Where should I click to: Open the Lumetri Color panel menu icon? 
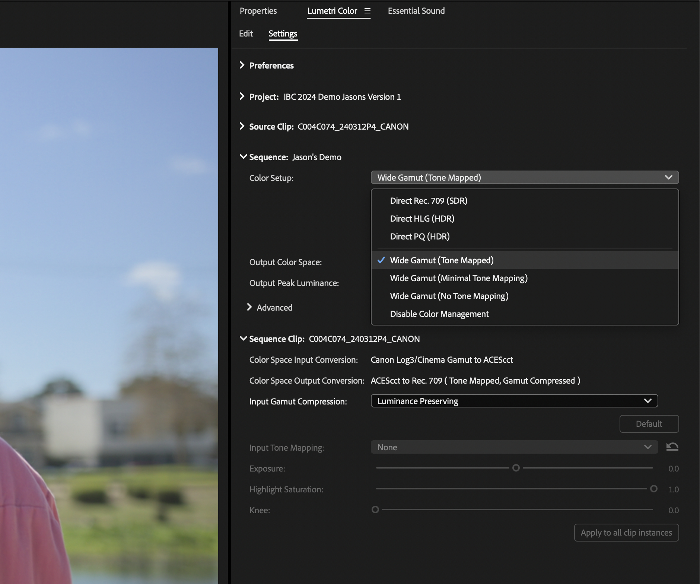[367, 11]
